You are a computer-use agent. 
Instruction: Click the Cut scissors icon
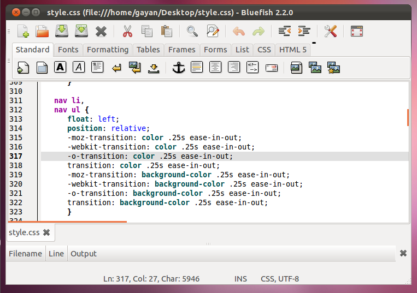click(x=127, y=31)
